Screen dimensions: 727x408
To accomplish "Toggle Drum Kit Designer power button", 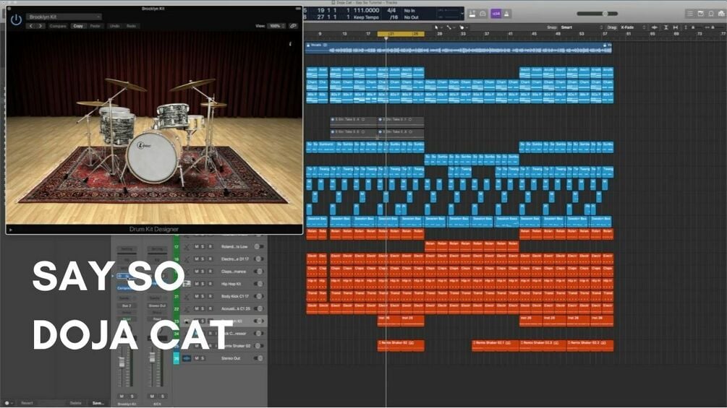I will 16,19.
